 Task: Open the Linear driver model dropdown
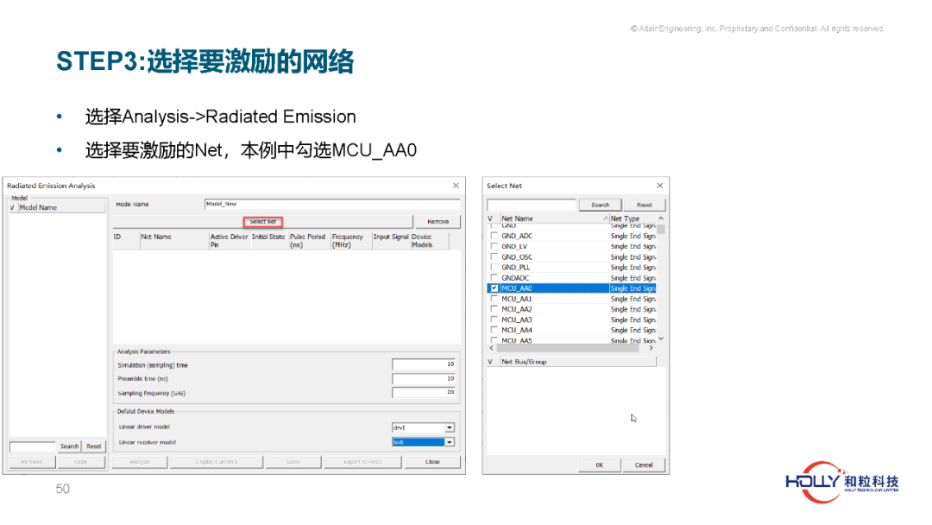[x=450, y=427]
